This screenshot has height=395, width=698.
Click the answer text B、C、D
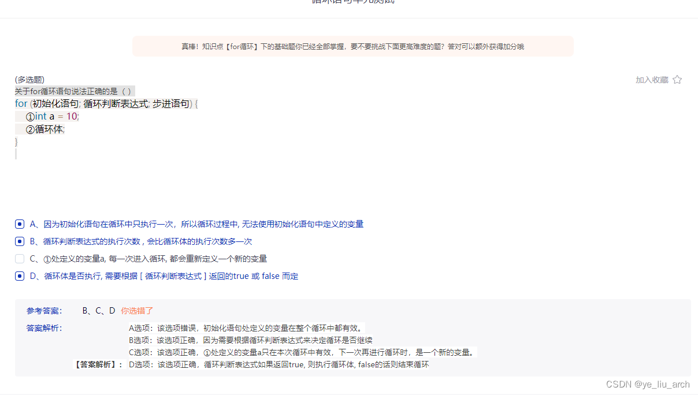coord(99,311)
